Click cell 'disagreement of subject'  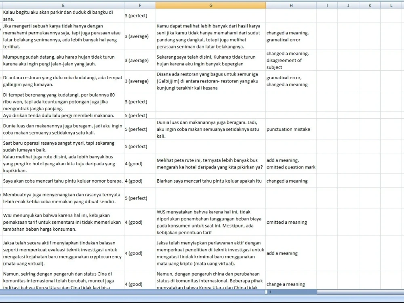pos(291,60)
